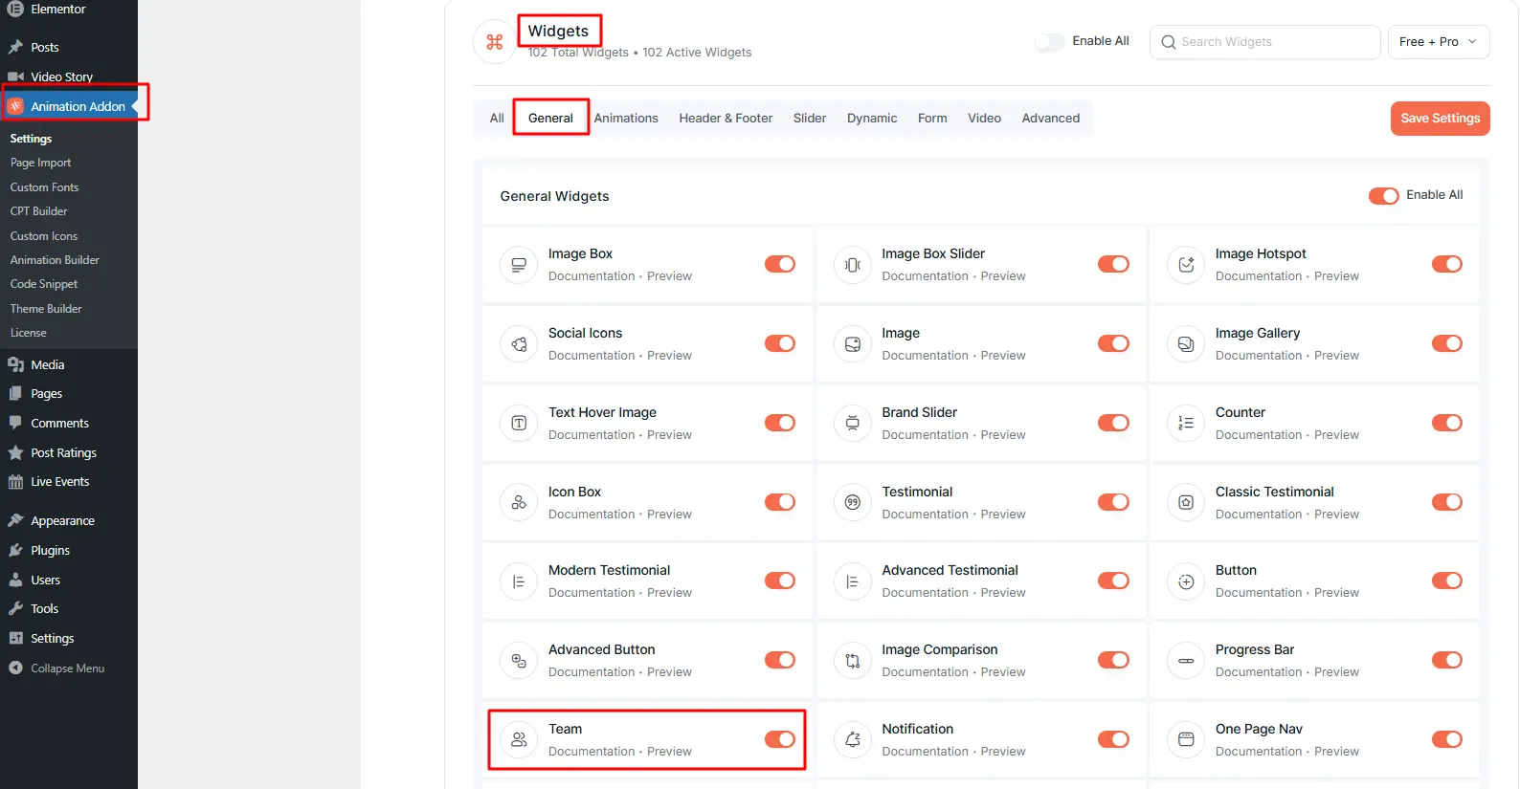Toggle the header Enable All switch

pyautogui.click(x=1050, y=42)
